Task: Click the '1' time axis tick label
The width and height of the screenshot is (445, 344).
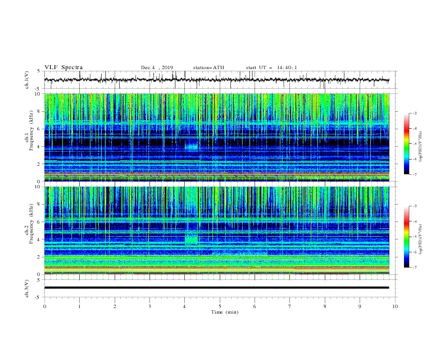Action: (x=79, y=306)
